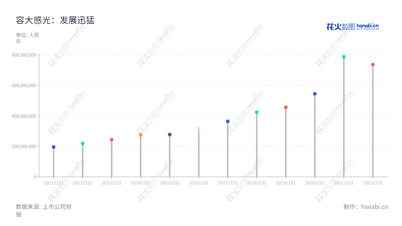Click the green peak point for 20211231
402x226 pixels.
point(344,57)
